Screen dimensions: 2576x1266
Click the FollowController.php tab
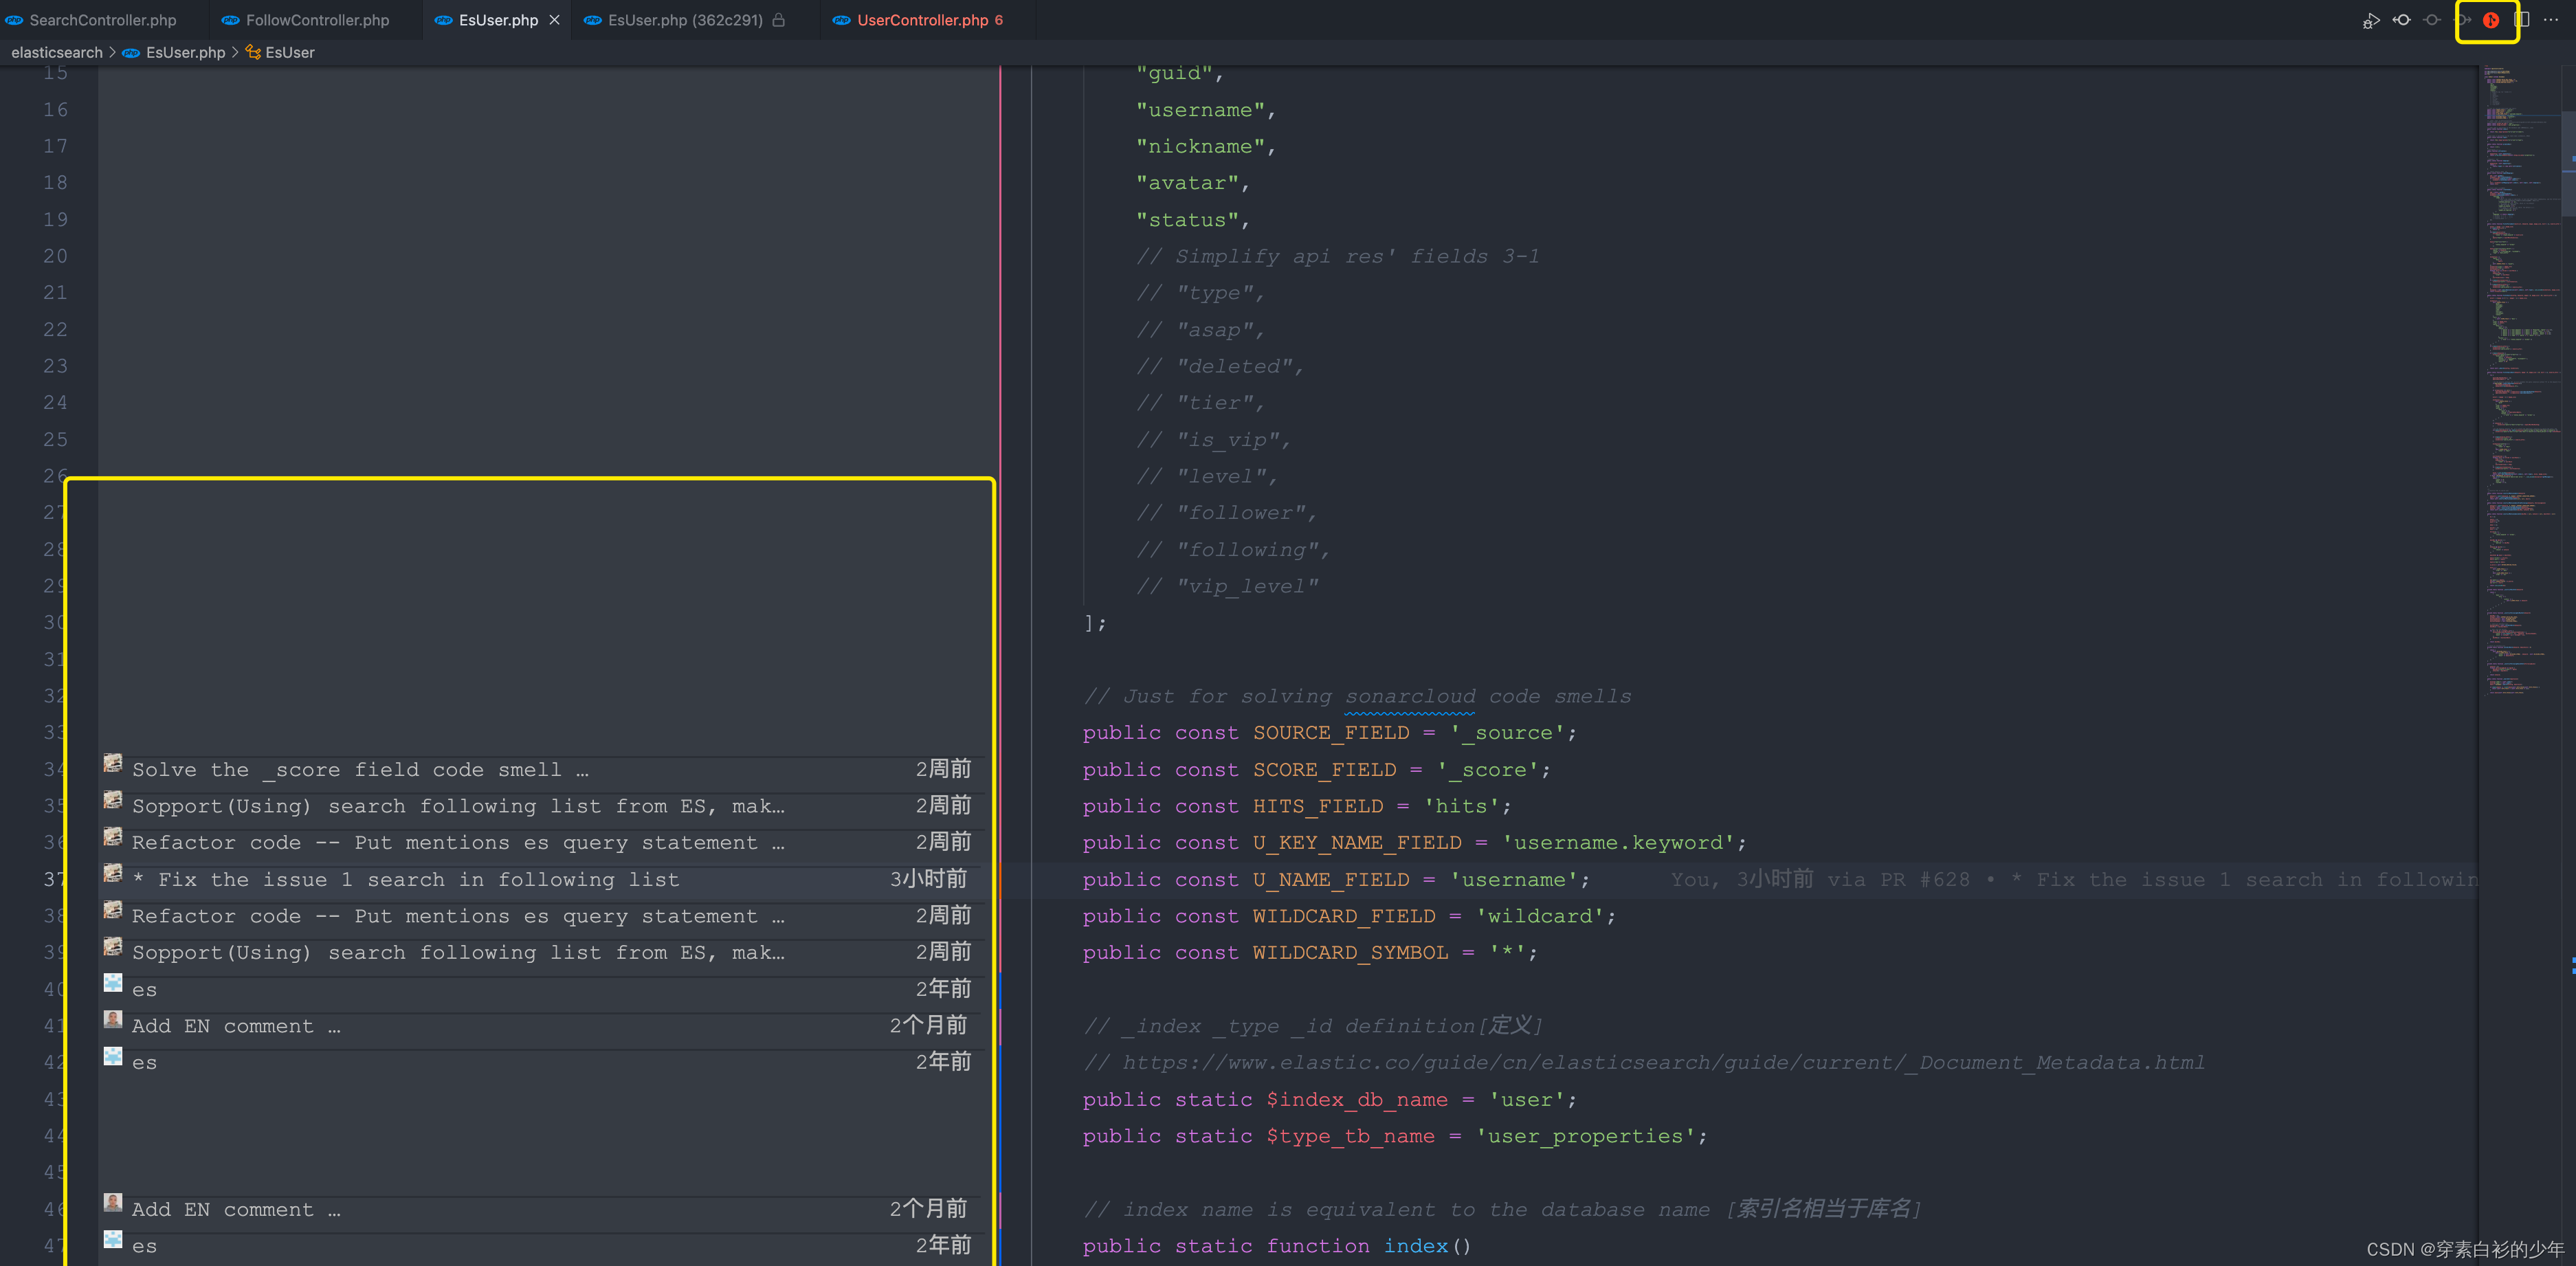[317, 20]
